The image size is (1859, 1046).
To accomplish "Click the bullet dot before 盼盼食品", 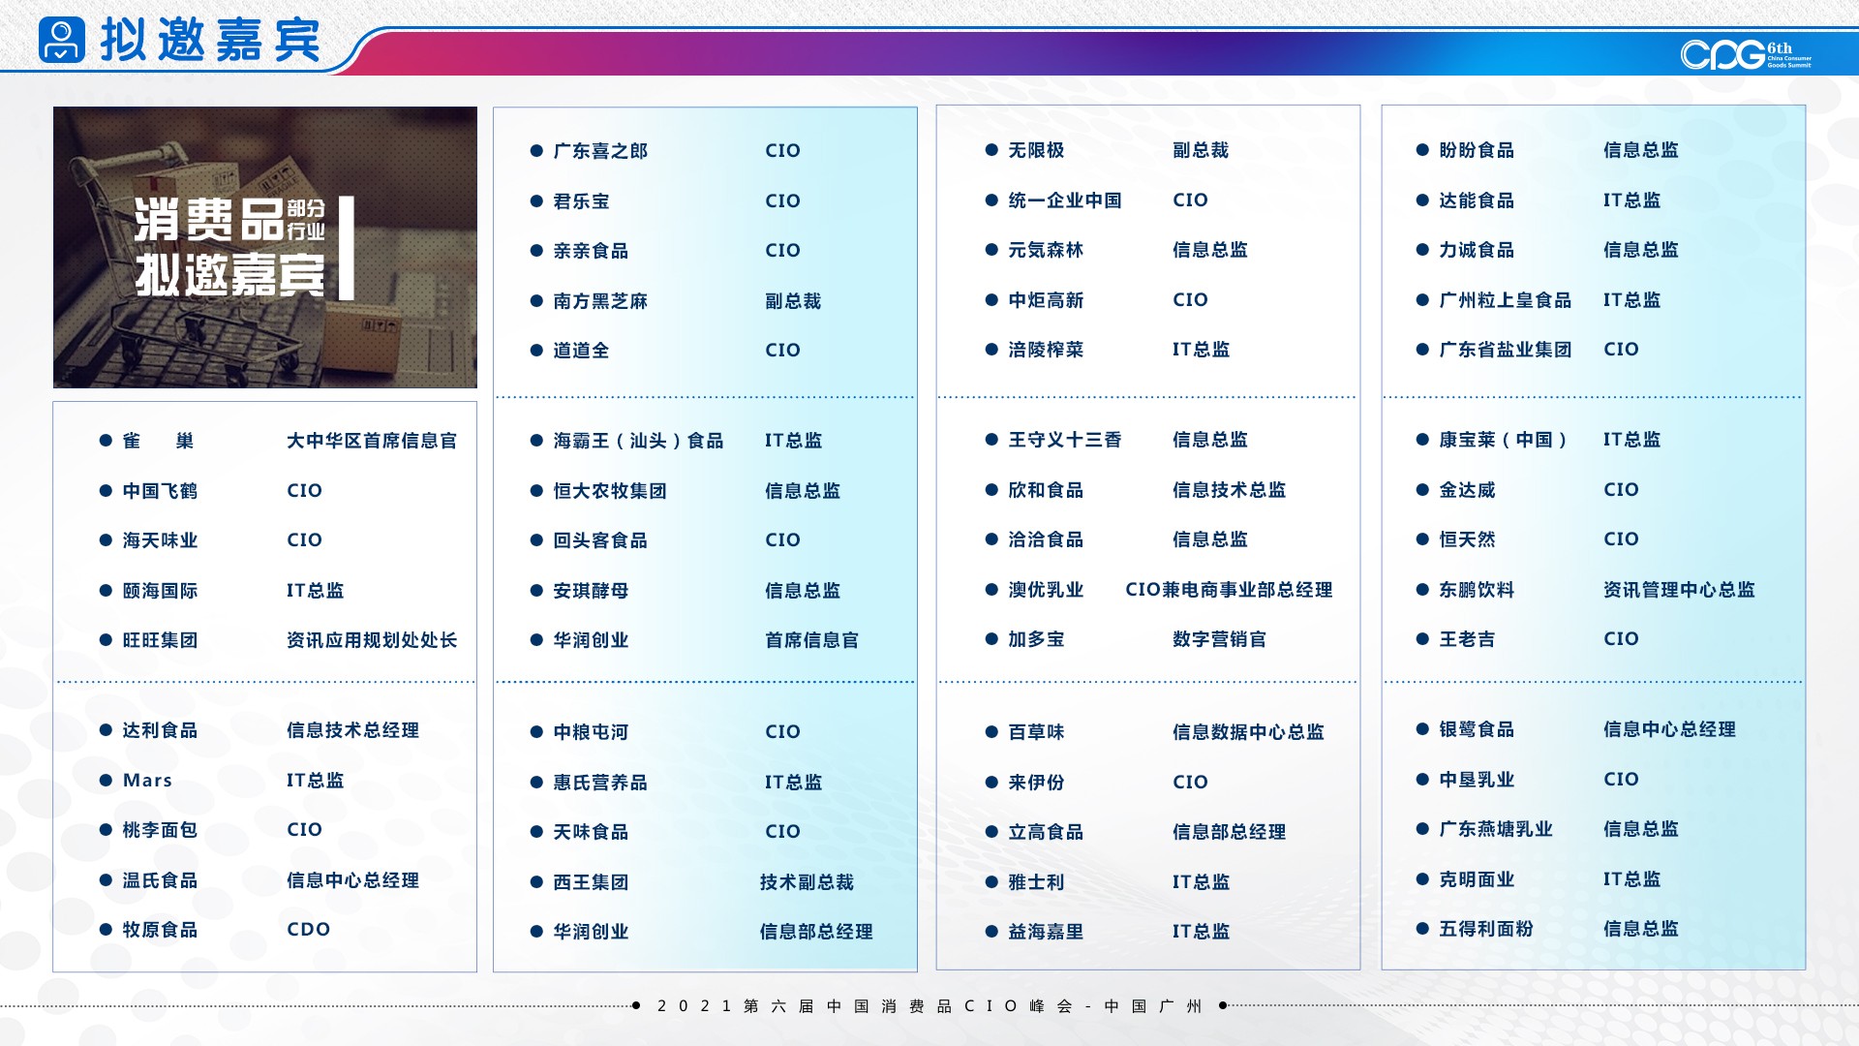I will point(1422,150).
